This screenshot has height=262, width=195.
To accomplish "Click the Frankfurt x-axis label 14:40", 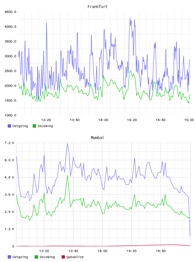I will pos(160,120).
